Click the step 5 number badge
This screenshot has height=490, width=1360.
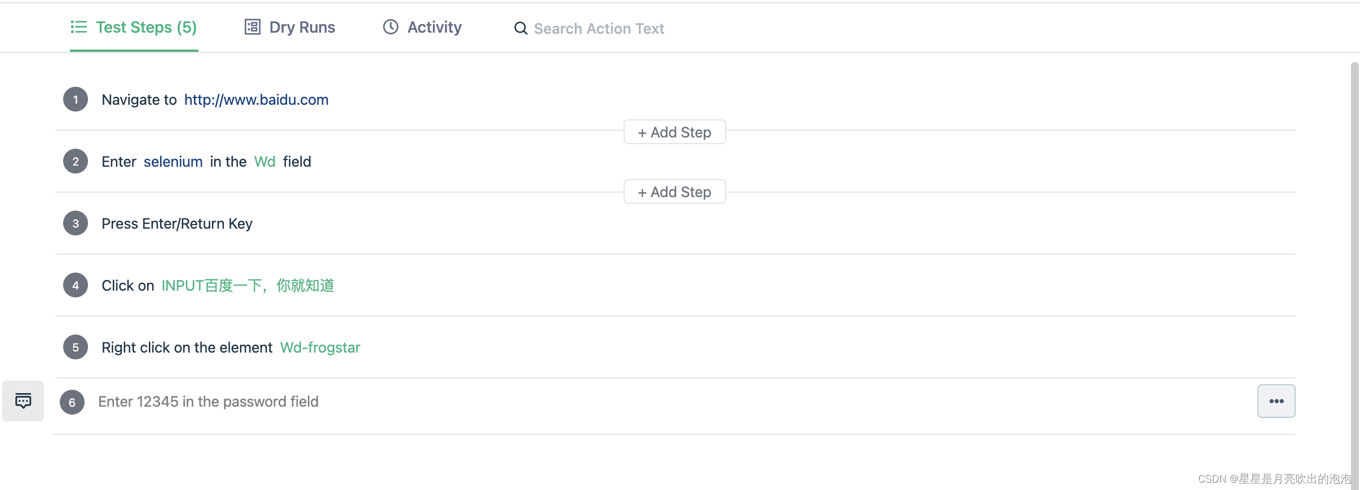76,348
